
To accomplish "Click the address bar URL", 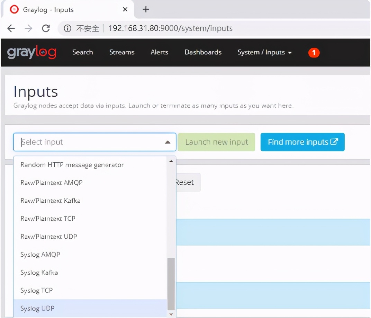I will click(171, 28).
